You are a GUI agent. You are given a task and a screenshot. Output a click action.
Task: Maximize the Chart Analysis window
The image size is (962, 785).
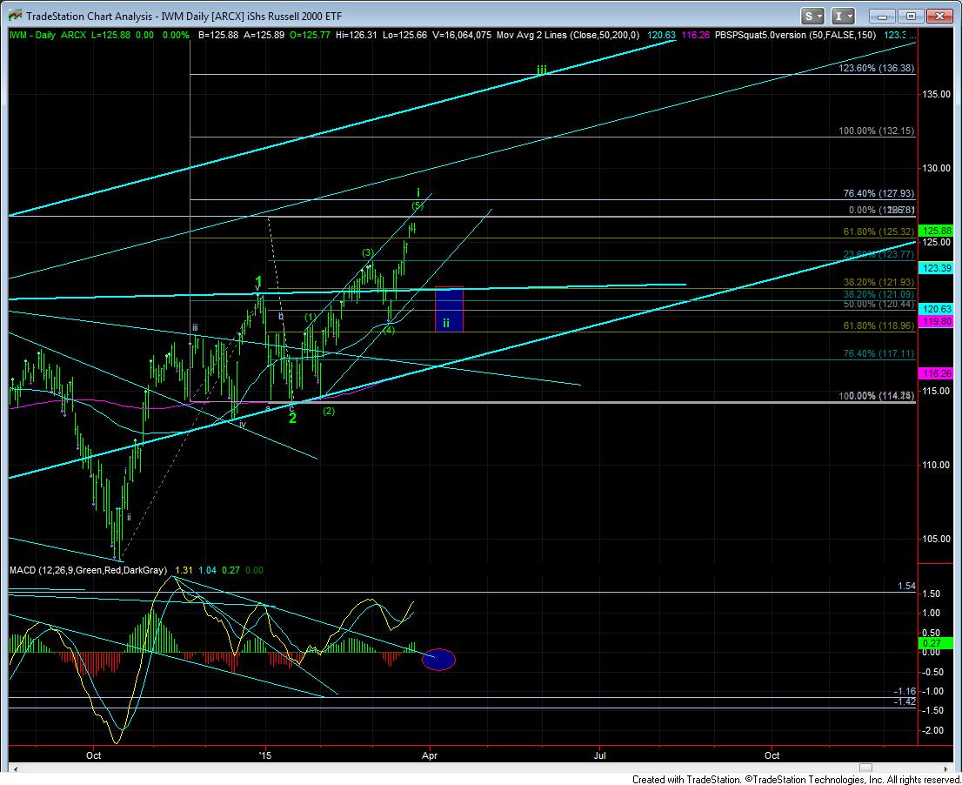pos(911,17)
